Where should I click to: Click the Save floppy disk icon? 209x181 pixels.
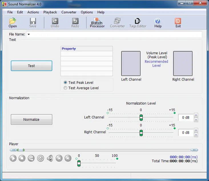pyautogui.click(x=33, y=23)
